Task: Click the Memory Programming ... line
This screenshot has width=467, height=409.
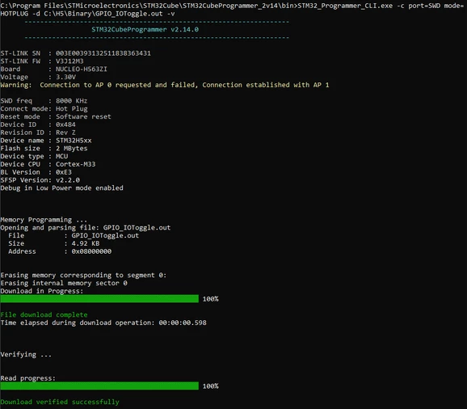Action: (x=44, y=220)
